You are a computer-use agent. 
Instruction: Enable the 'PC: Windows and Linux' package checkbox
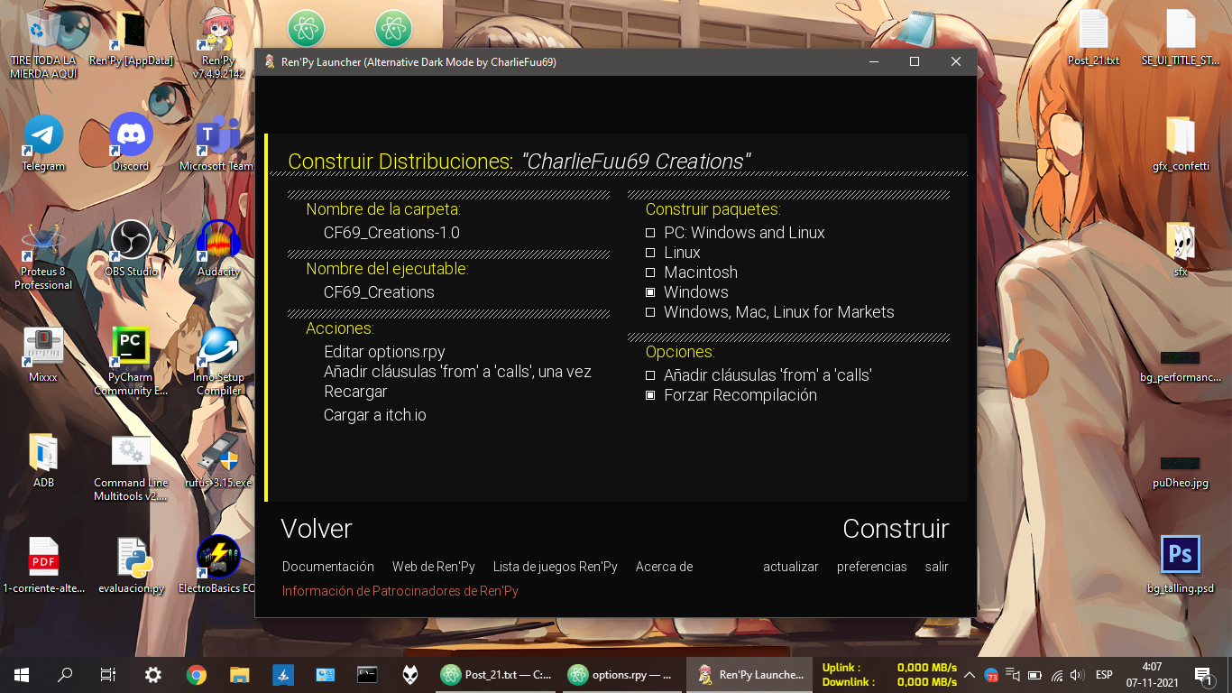[x=650, y=233]
